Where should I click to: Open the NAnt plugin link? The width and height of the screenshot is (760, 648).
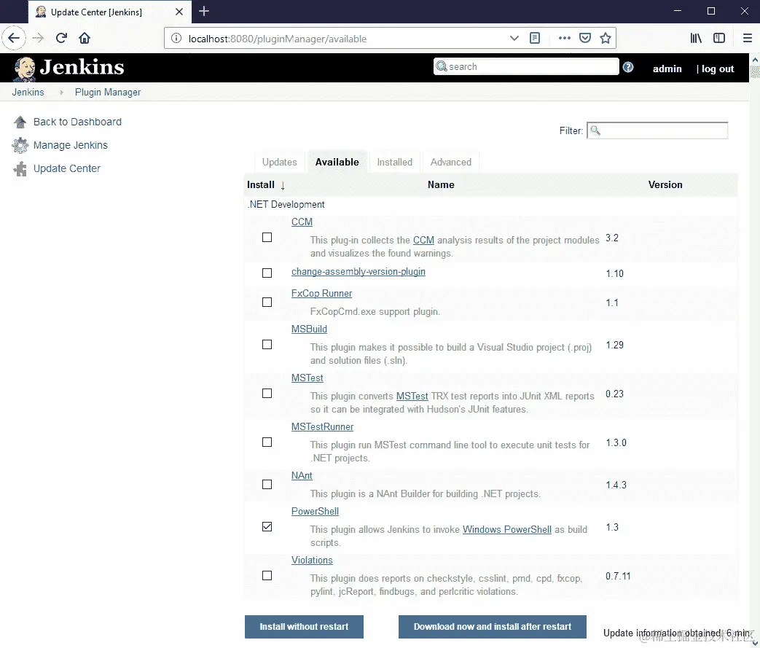302,476
